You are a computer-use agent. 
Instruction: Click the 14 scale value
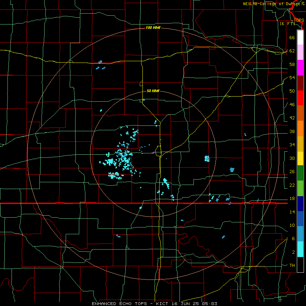[x=292, y=212]
